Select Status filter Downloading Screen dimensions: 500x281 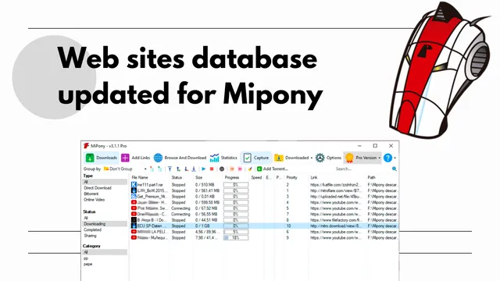tap(105, 224)
